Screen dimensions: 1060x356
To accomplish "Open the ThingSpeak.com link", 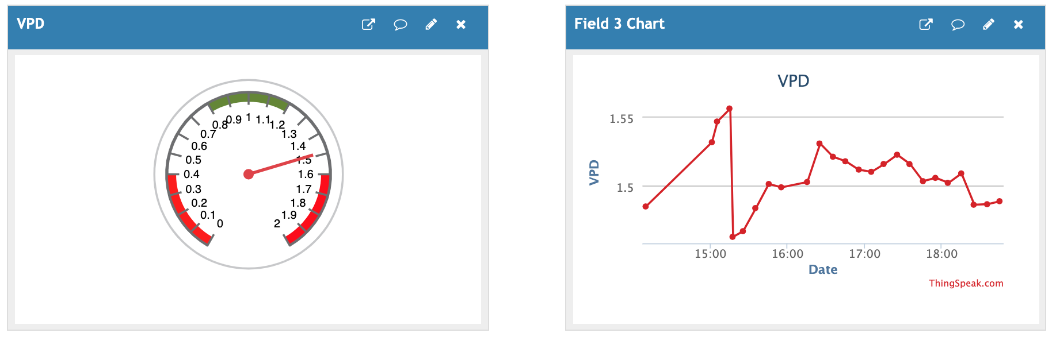I will (966, 283).
